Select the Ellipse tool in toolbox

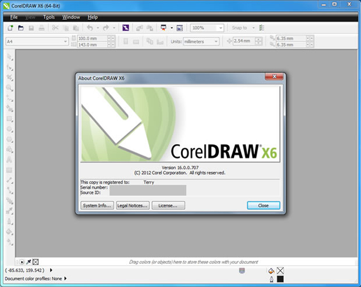[10, 129]
